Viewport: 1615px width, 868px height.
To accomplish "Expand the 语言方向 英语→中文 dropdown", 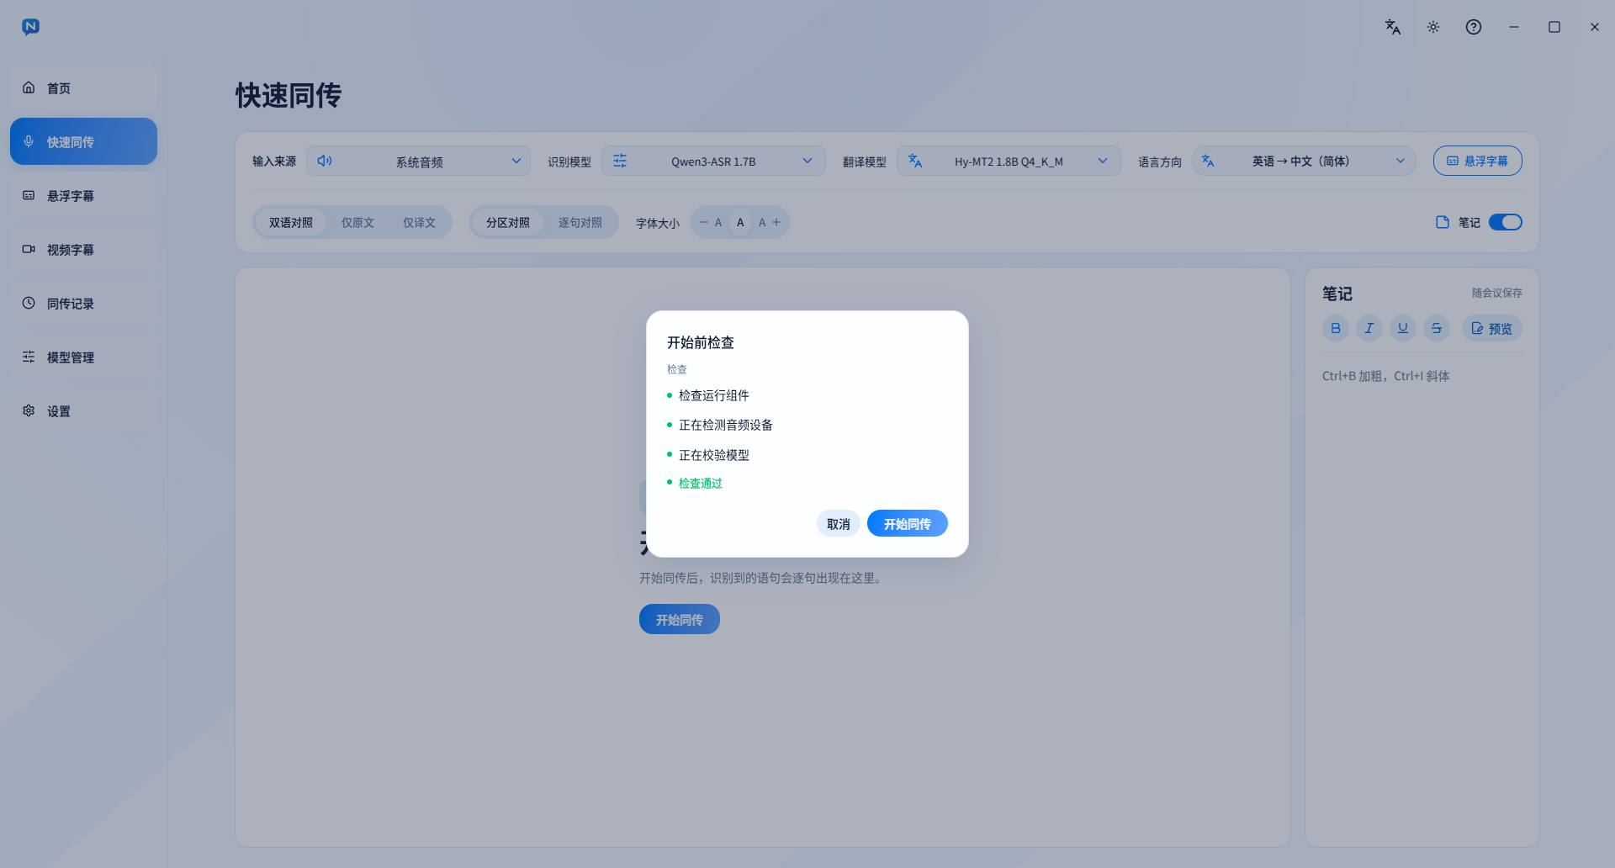I will [1304, 161].
